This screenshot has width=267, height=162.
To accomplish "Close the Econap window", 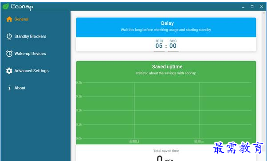I will point(262,7).
